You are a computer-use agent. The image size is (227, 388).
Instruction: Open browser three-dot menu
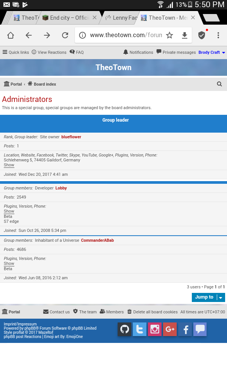[x=218, y=35]
